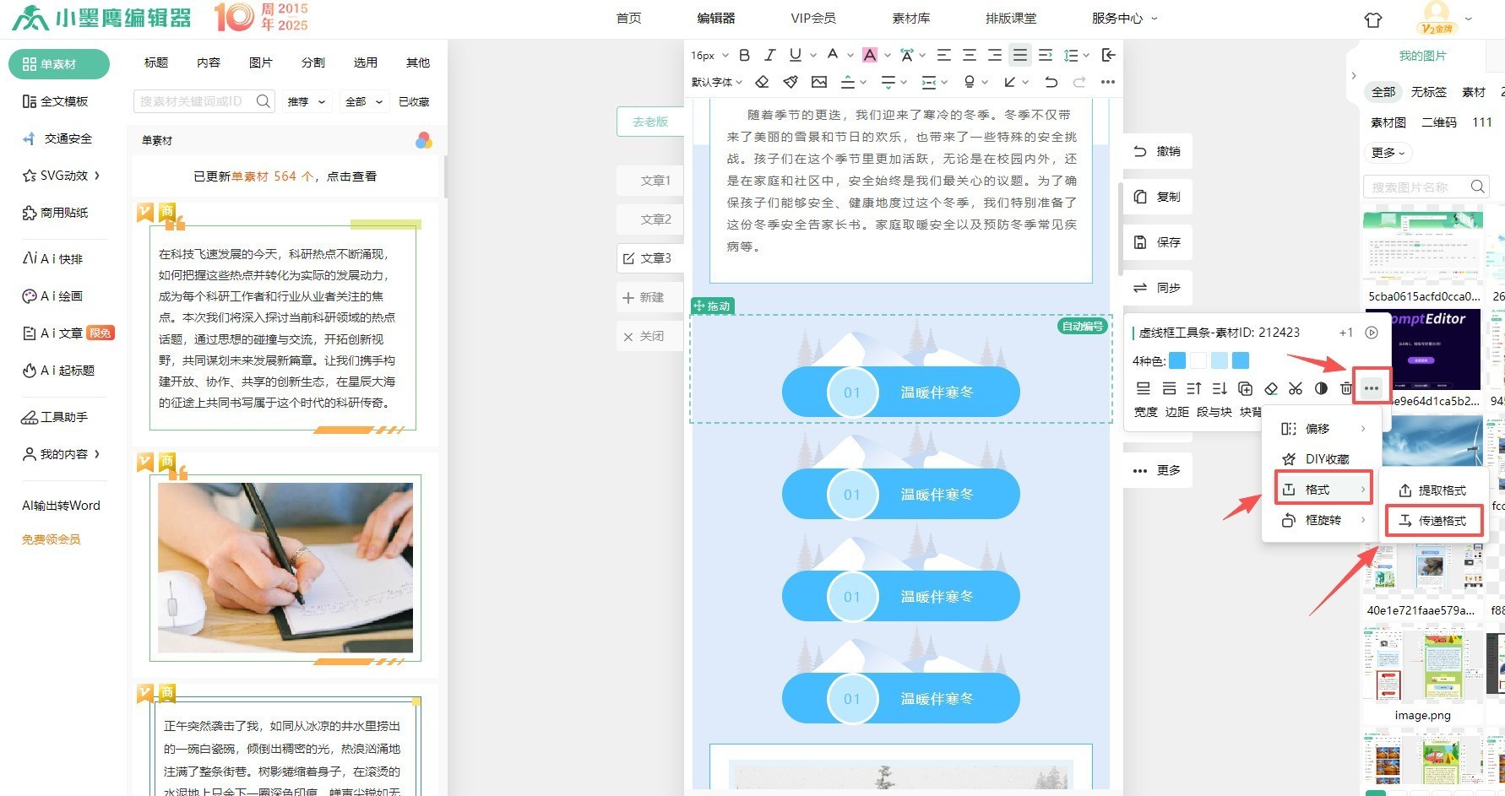Image resolution: width=1505 pixels, height=796 pixels.
Task: Open the three-dots menu in the 虚线框 toolbar
Action: 1371,388
